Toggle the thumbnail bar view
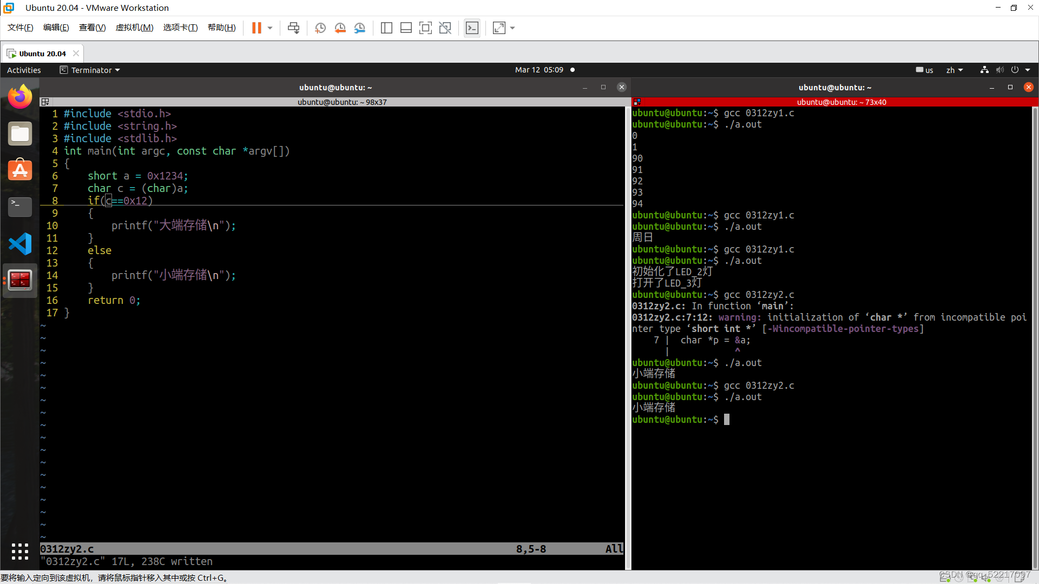This screenshot has width=1039, height=584. pyautogui.click(x=406, y=28)
